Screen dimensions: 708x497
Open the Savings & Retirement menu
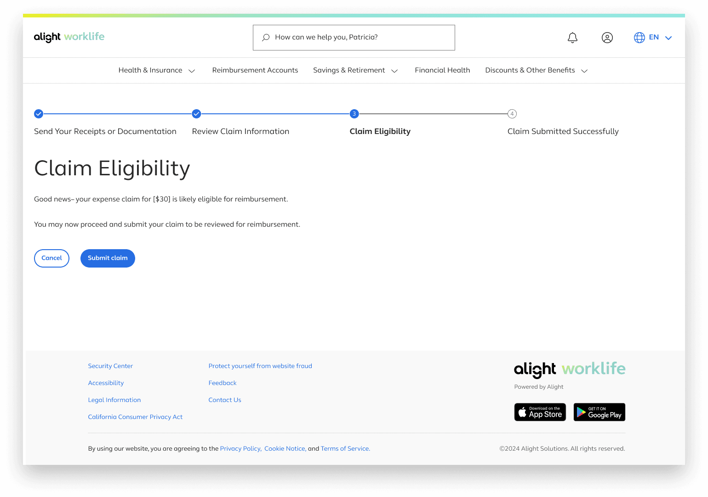[x=355, y=70]
